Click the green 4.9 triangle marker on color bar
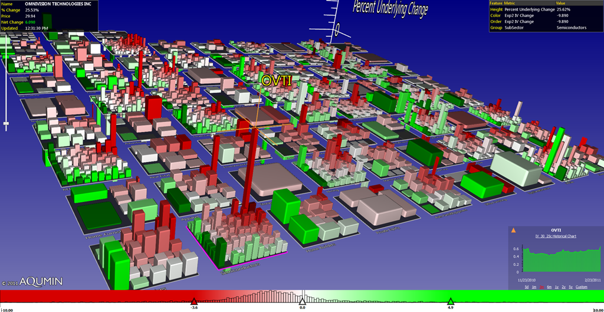 coord(450,301)
